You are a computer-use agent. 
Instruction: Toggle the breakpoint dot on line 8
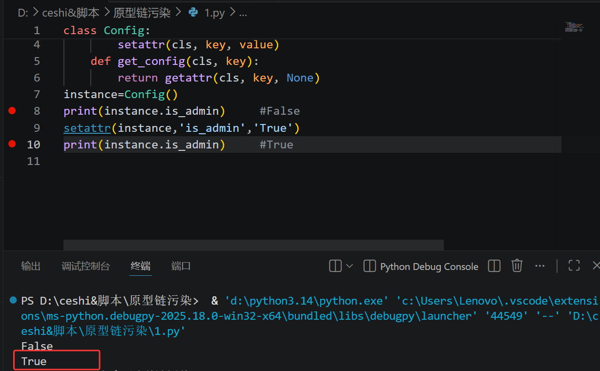coord(12,111)
